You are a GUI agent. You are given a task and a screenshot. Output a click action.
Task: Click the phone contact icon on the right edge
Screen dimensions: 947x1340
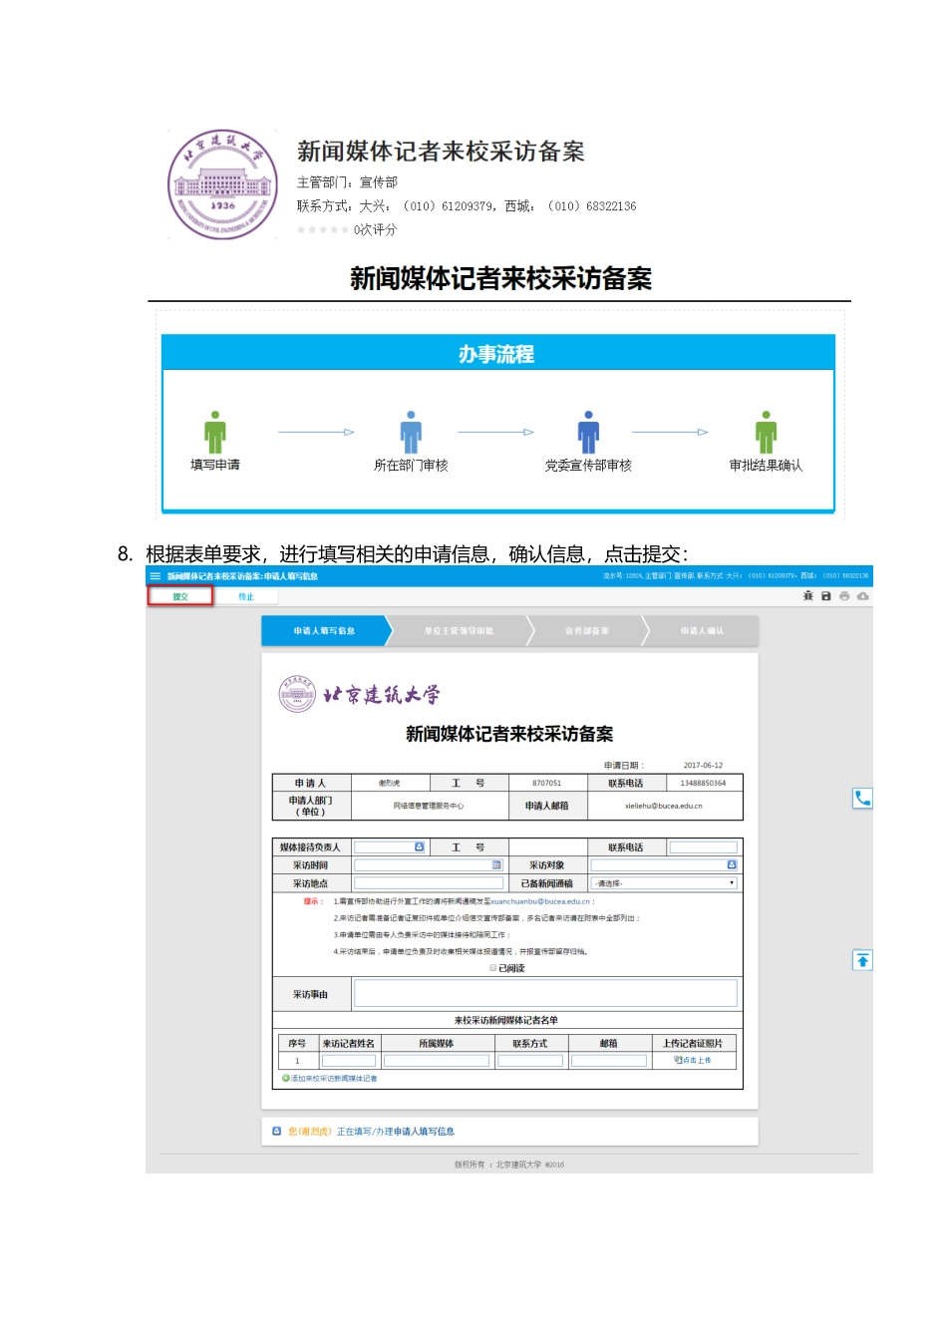[862, 798]
